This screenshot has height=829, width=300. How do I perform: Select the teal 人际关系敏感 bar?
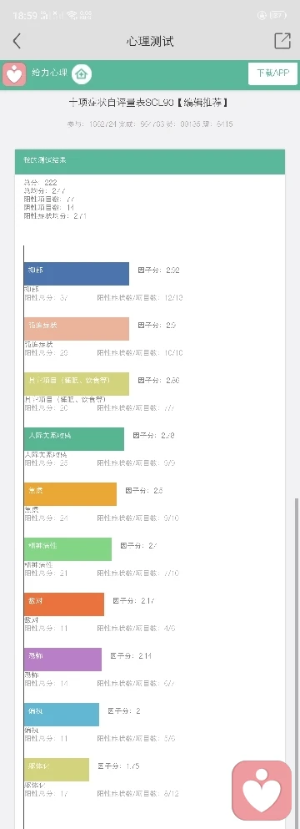[74, 439]
